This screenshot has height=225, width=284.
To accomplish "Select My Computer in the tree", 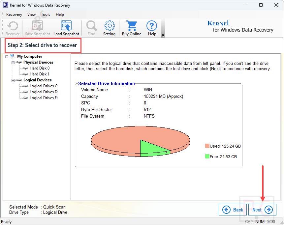I will (x=30, y=56).
